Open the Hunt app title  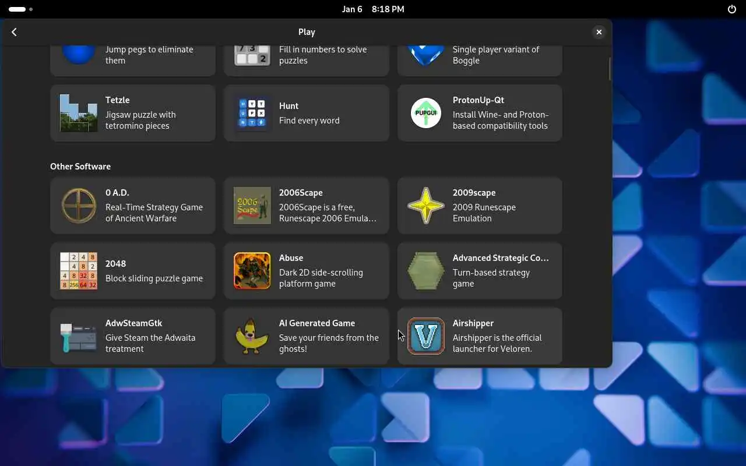point(288,106)
